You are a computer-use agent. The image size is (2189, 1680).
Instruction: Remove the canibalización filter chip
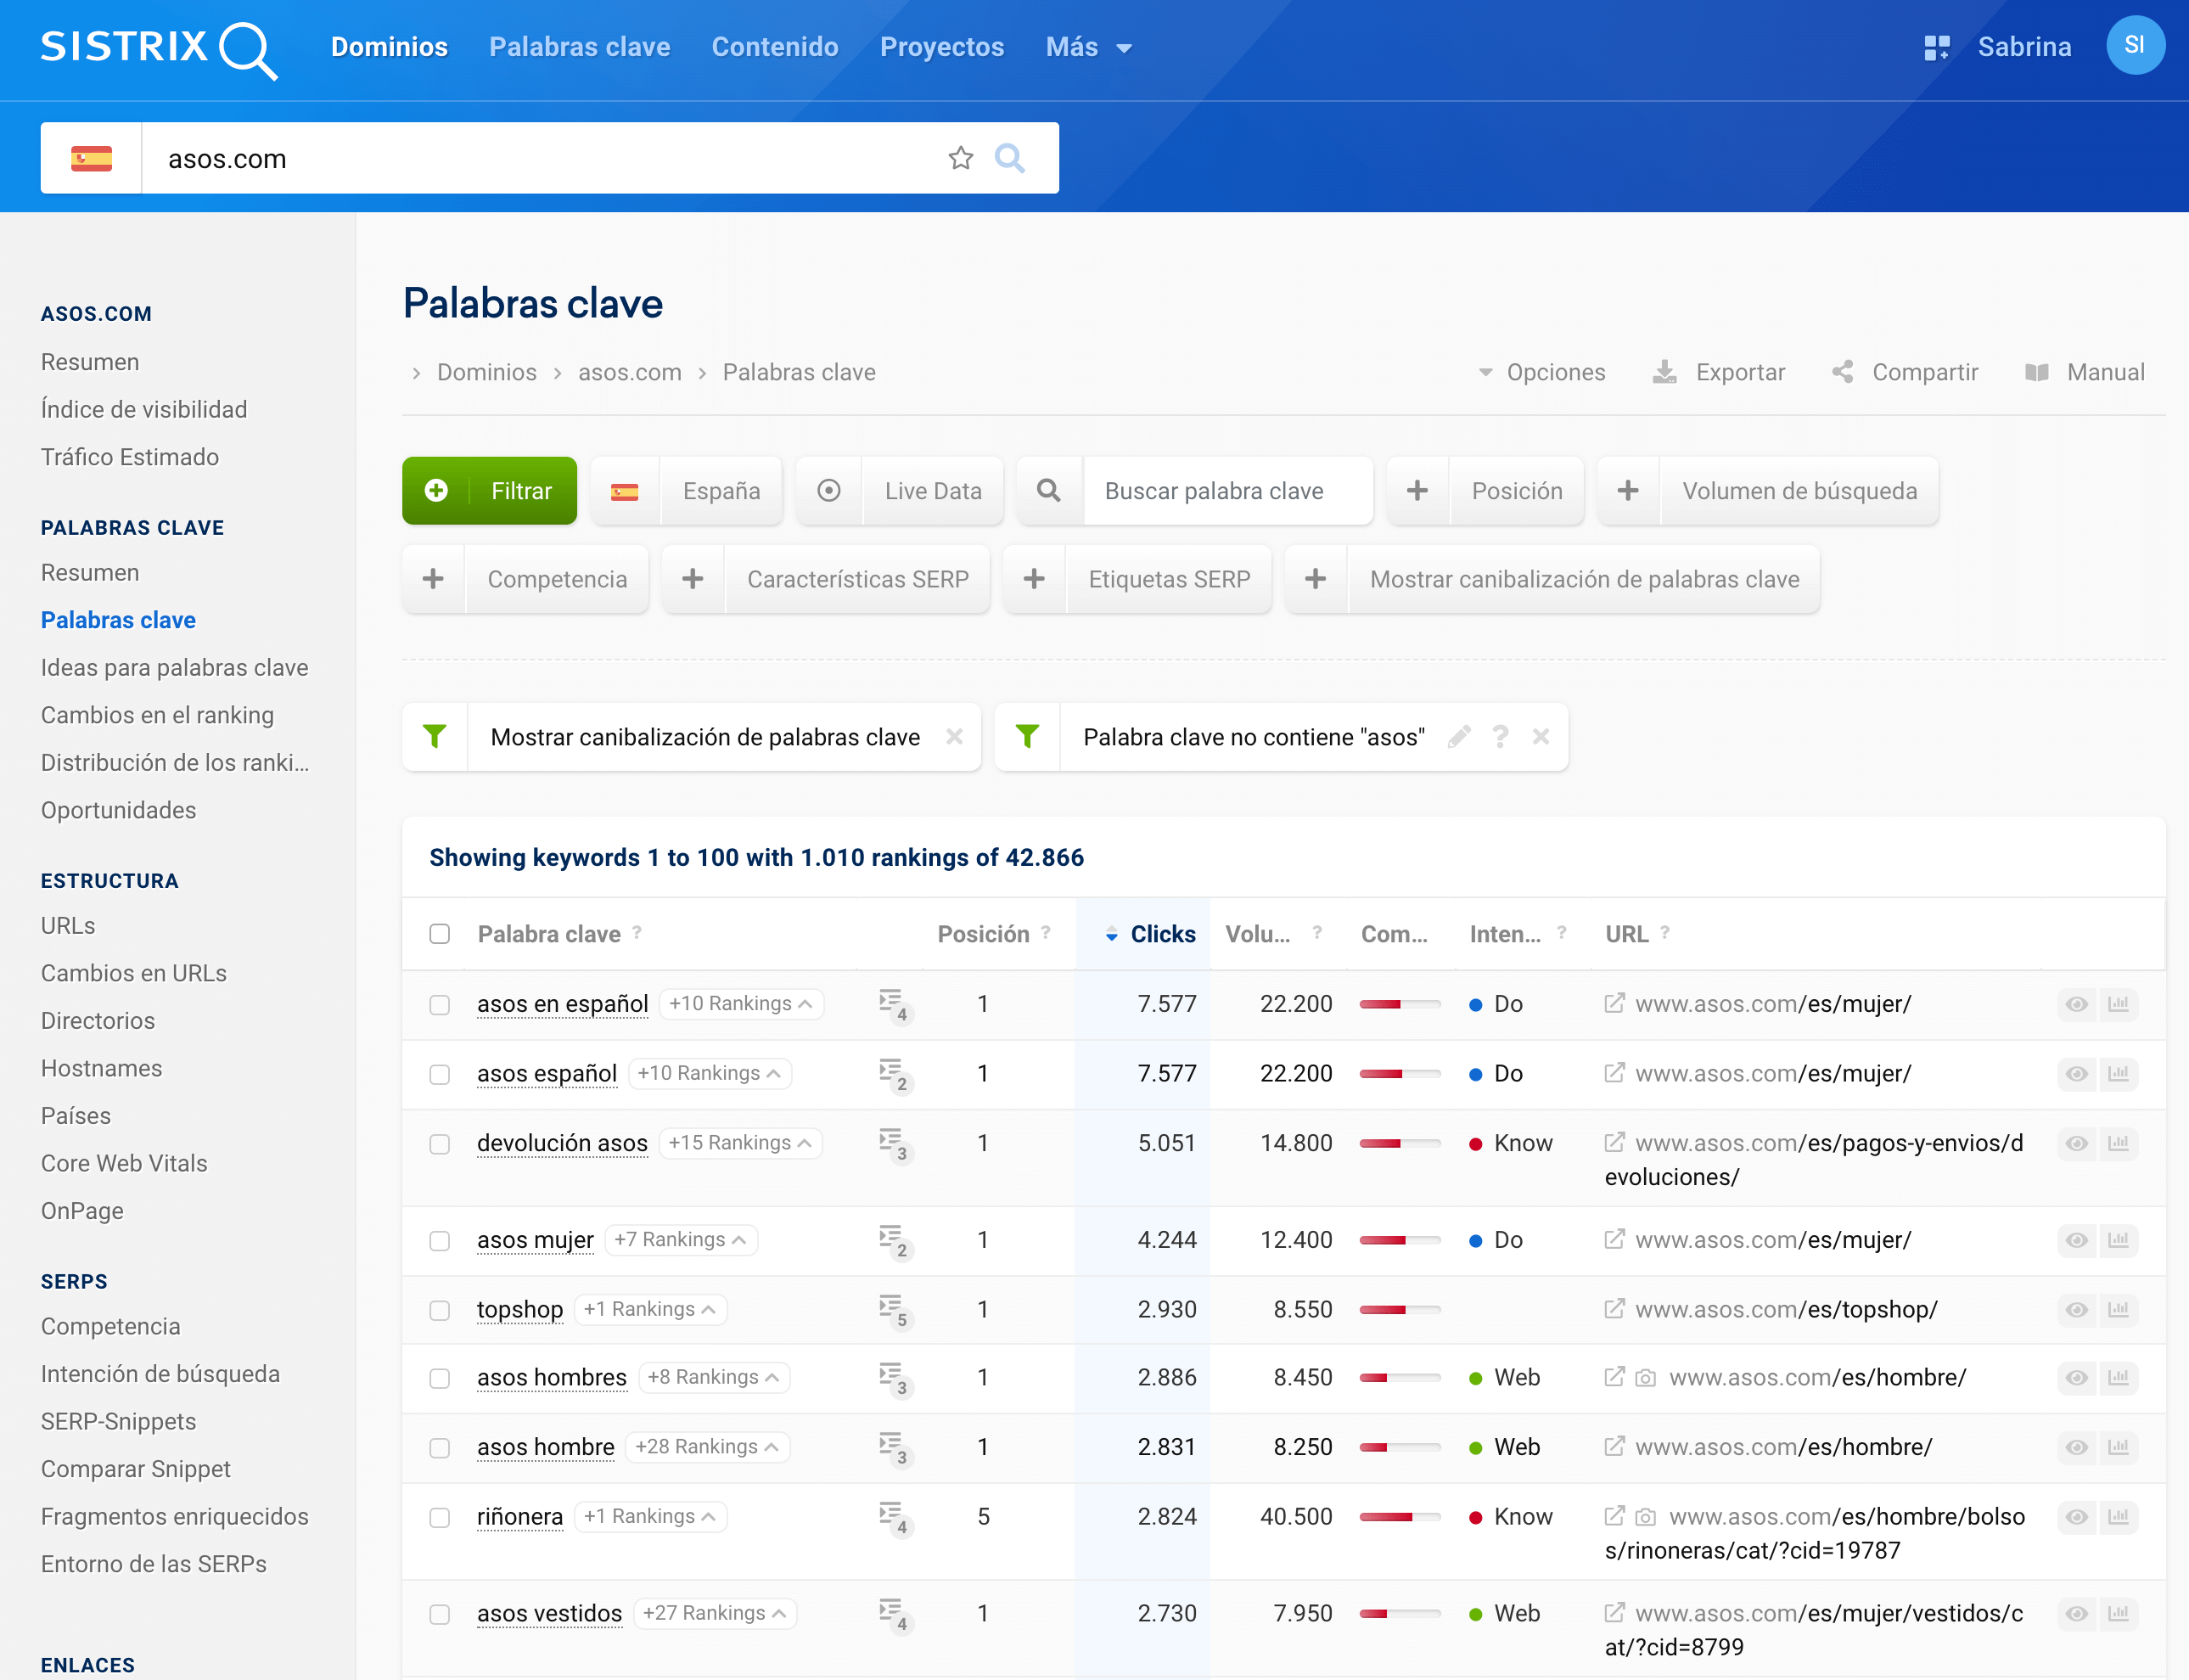pyautogui.click(x=954, y=737)
